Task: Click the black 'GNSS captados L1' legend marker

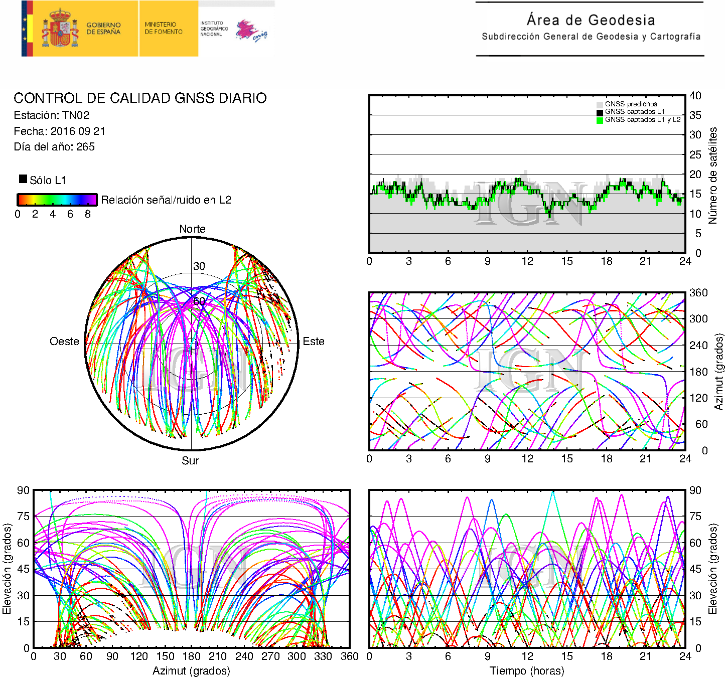Action: [x=600, y=112]
